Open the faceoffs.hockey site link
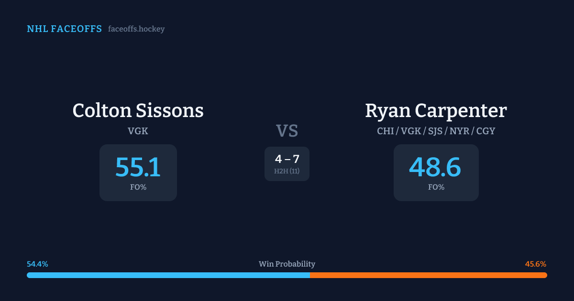574x301 pixels. pos(136,29)
